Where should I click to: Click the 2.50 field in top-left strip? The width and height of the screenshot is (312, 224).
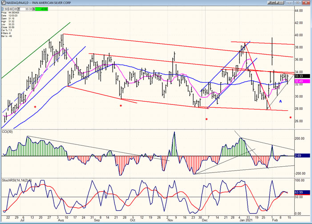click(5, 9)
